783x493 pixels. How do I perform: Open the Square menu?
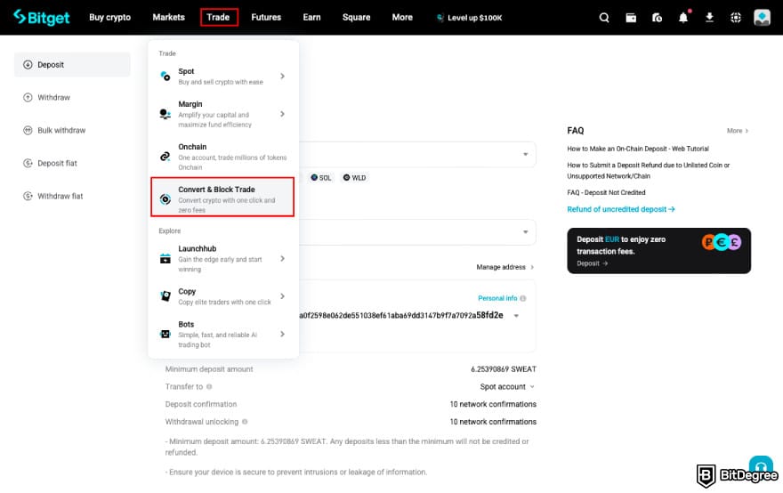357,18
